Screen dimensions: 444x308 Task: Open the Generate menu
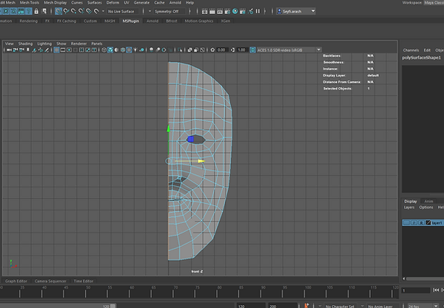[x=141, y=2]
